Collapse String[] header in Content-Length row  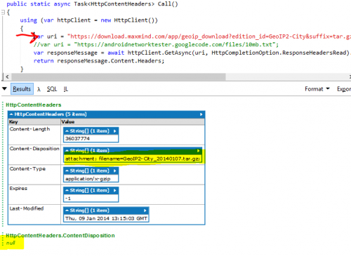pyautogui.click(x=67, y=131)
